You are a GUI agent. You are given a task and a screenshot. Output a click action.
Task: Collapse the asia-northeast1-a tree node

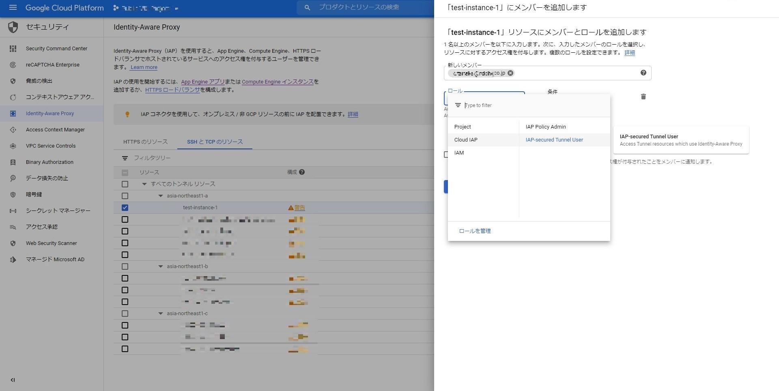[160, 196]
